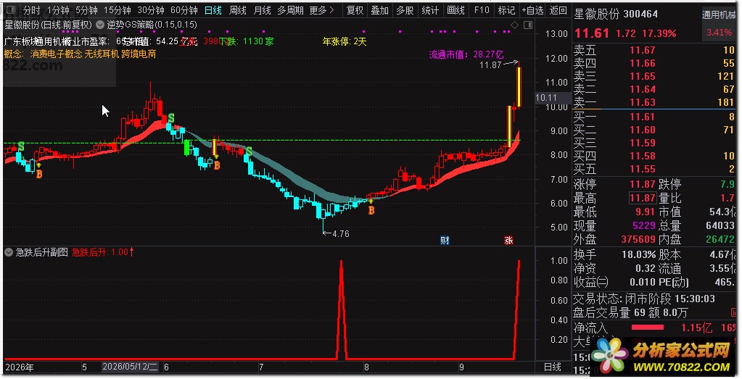
Task: Click the 叠加 overlay toolbar button
Action: point(380,10)
